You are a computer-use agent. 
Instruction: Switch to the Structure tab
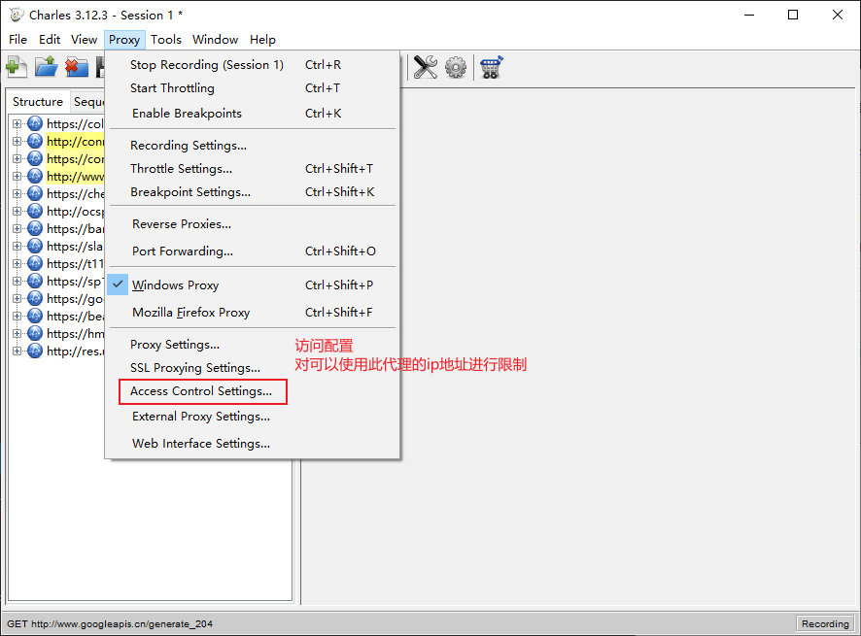click(38, 102)
